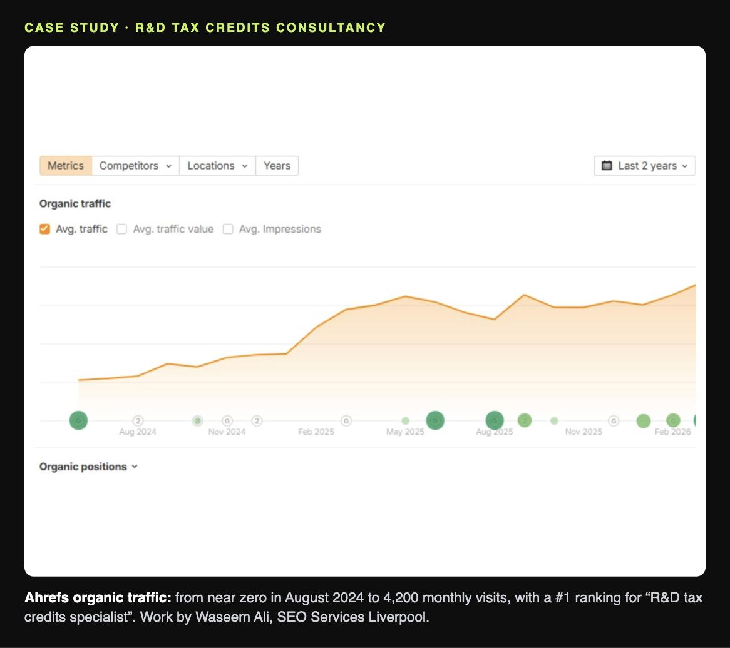This screenshot has height=648, width=730.
Task: Open the Competitors tab dropdown
Action: (x=135, y=166)
